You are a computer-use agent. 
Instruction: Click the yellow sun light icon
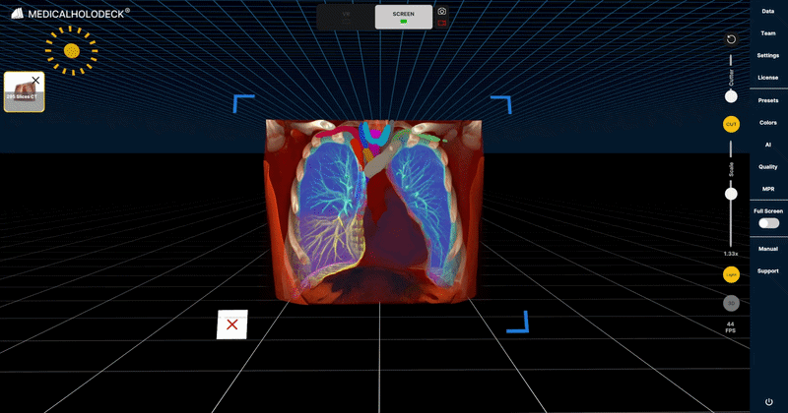71,51
